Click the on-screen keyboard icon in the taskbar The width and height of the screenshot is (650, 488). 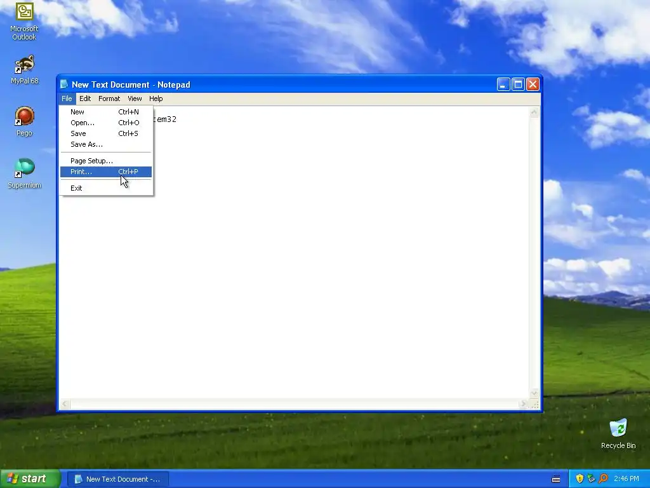556,479
